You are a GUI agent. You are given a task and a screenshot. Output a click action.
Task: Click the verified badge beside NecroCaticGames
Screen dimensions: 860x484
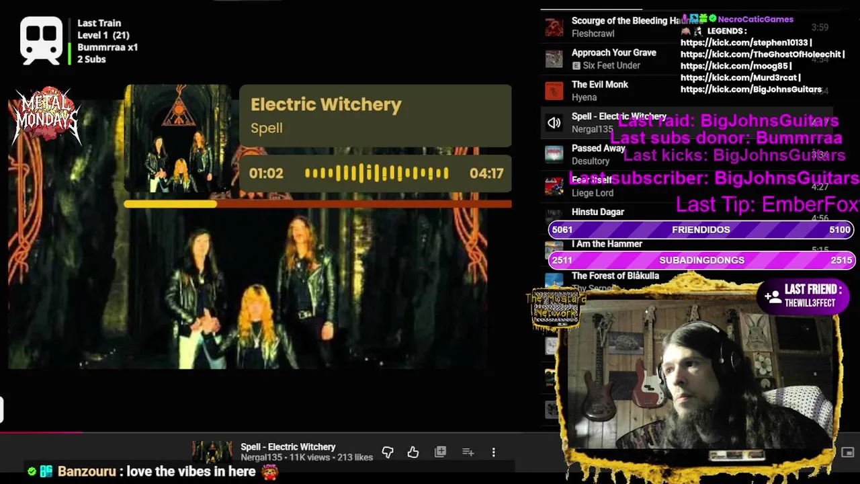coord(712,19)
